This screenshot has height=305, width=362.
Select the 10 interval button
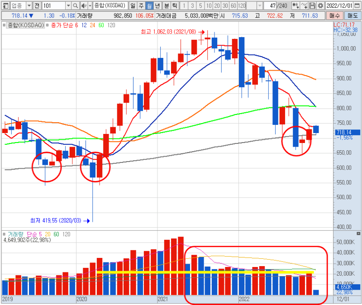point(209,5)
